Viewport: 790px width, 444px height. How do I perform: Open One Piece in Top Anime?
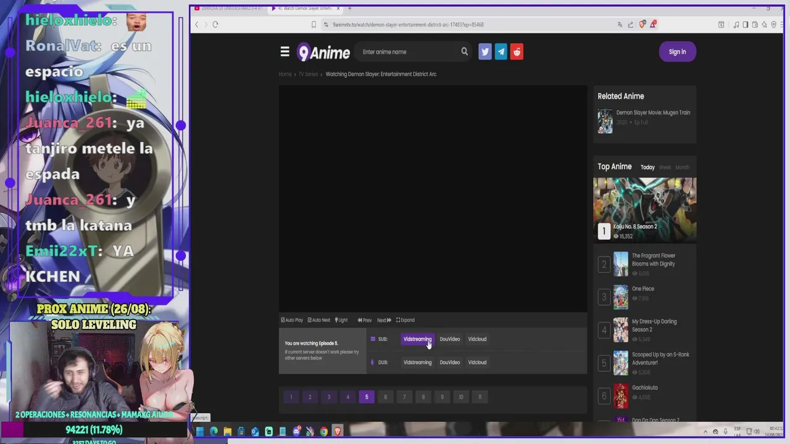point(642,289)
